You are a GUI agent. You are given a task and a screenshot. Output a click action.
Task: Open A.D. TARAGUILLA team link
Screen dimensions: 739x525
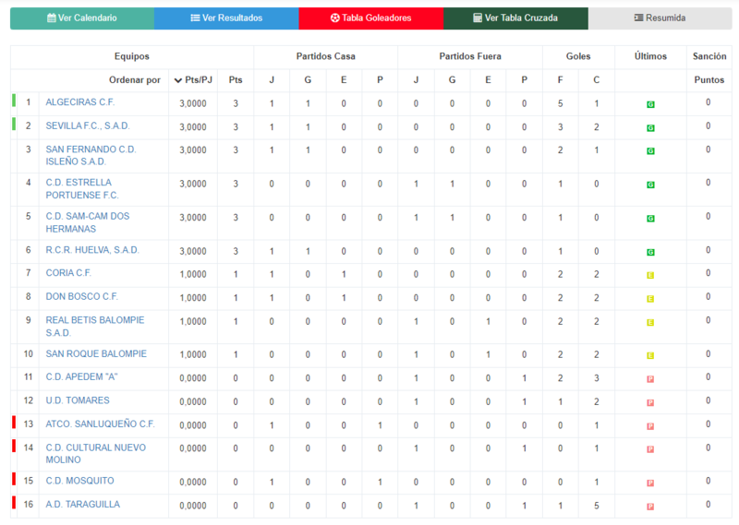[83, 505]
